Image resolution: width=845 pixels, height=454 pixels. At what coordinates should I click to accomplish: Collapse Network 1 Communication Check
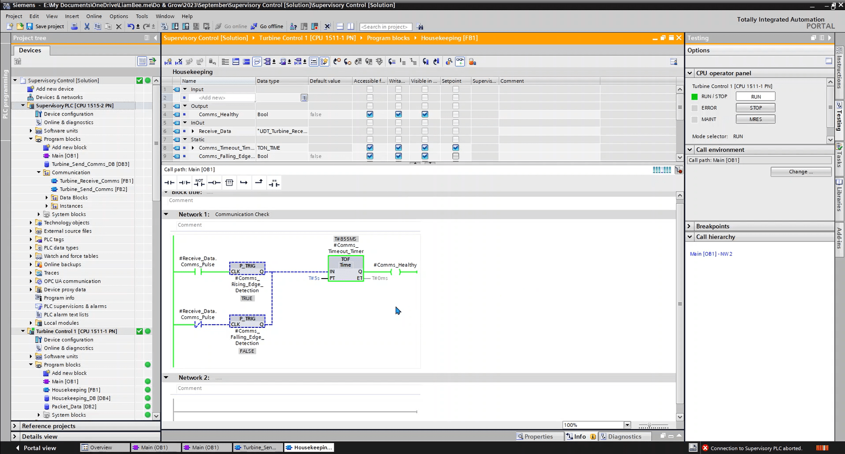(x=166, y=214)
